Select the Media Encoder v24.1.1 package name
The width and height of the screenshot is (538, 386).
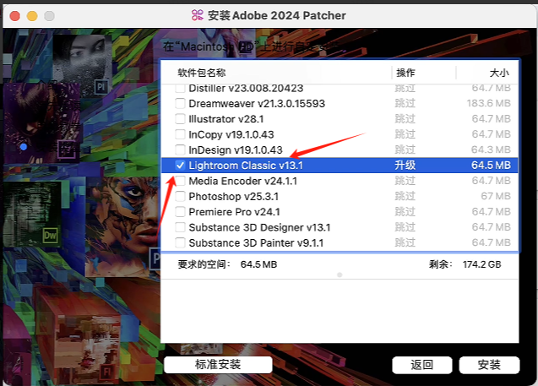(x=243, y=181)
